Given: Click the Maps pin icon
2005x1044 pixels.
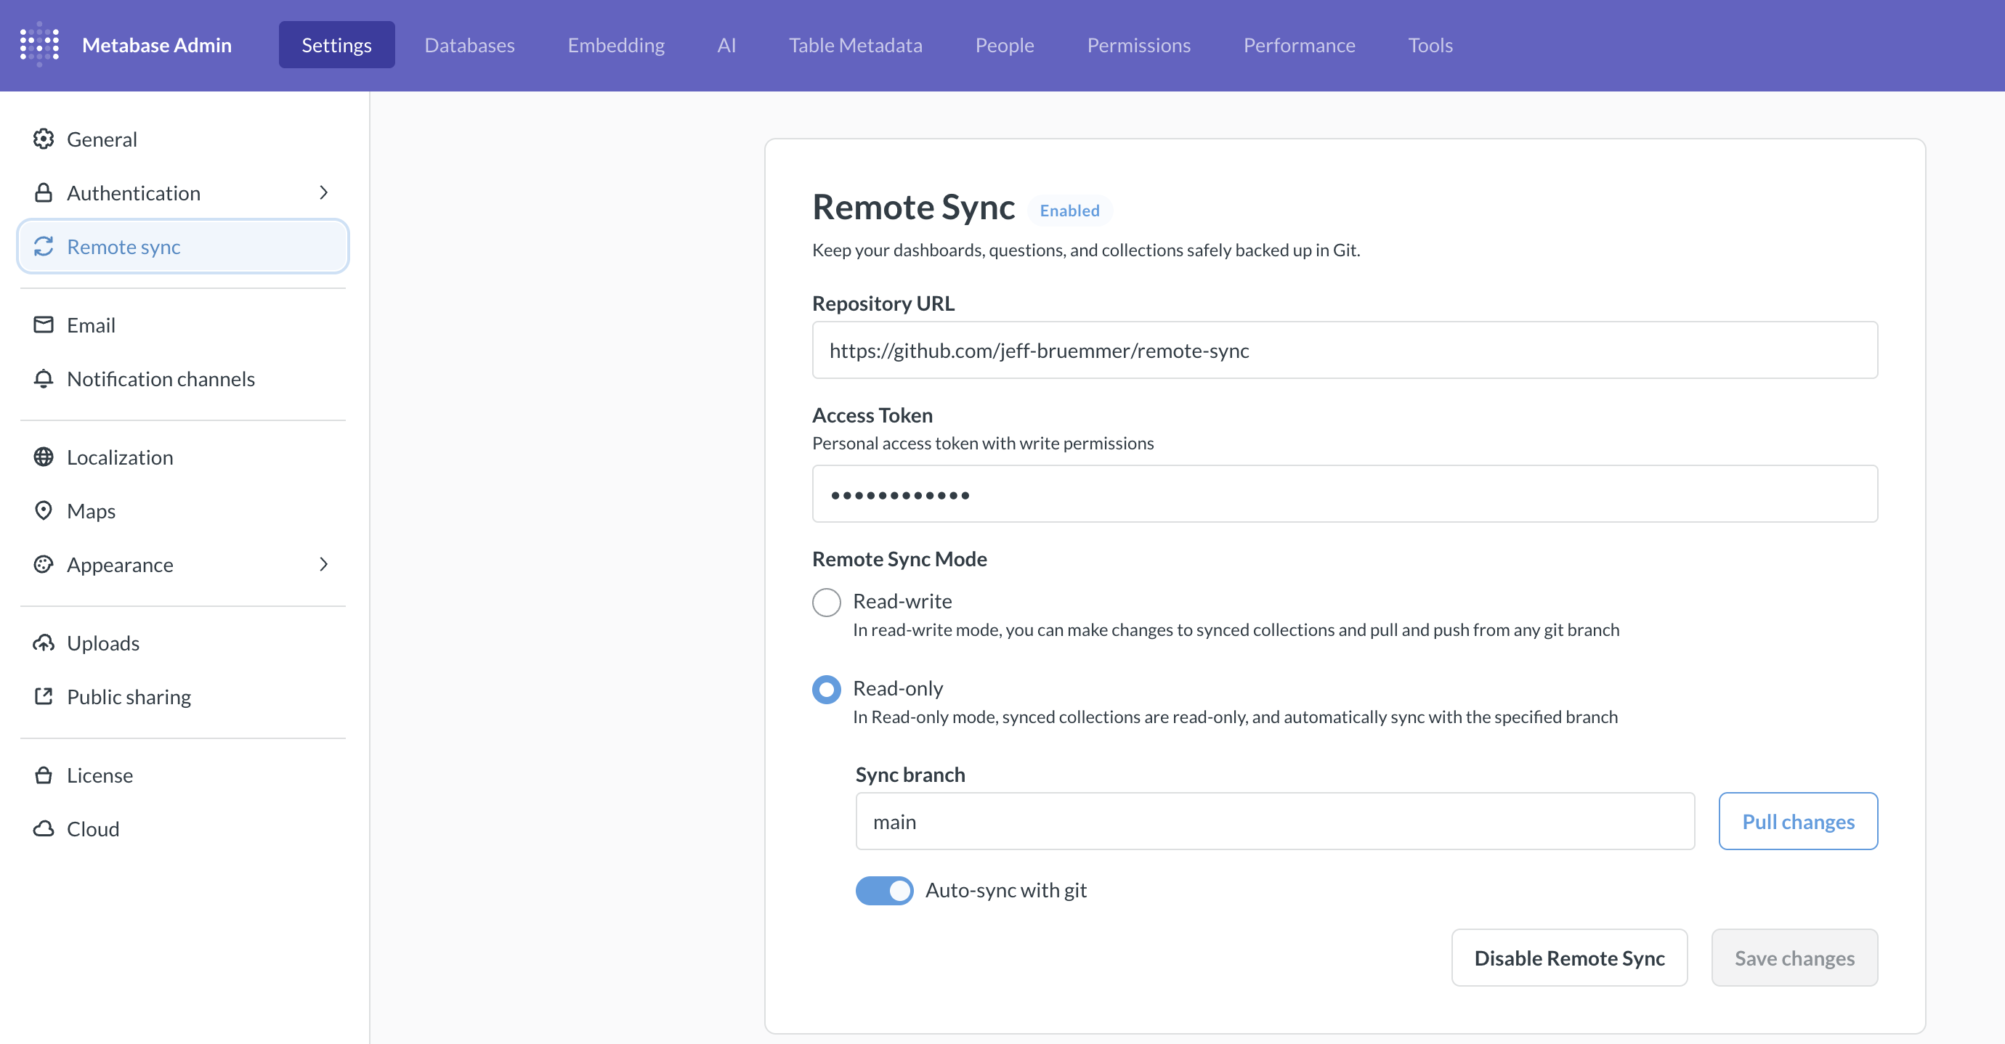Looking at the screenshot, I should tap(44, 511).
